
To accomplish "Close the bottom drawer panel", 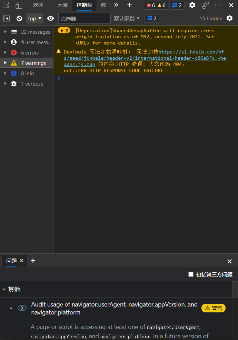I will (x=229, y=261).
